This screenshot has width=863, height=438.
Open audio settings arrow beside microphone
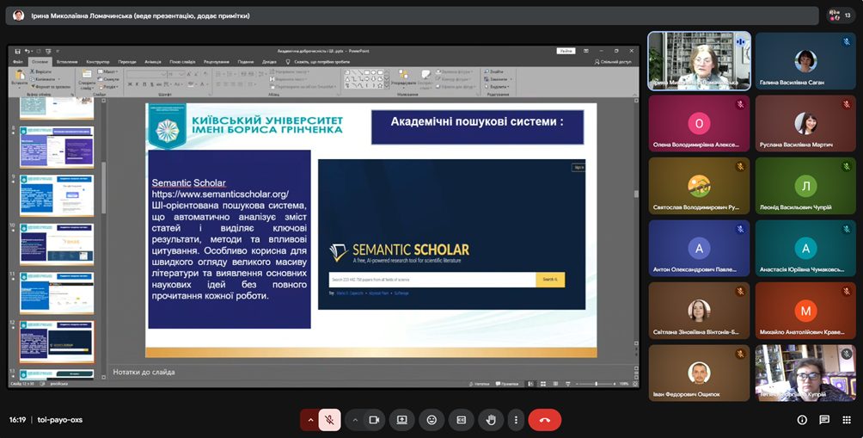point(310,420)
